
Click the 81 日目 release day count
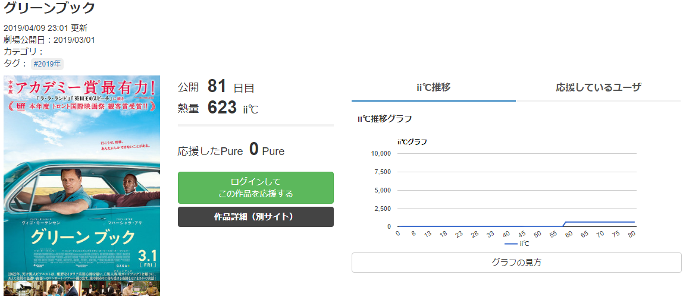[230, 87]
